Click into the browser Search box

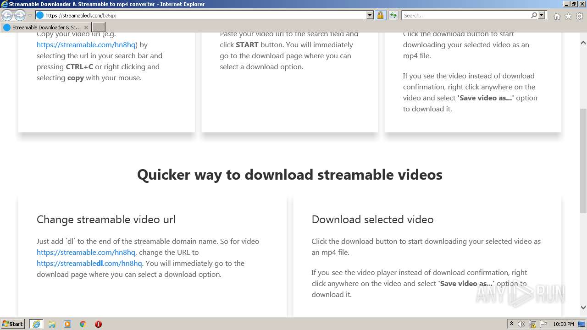tap(466, 15)
